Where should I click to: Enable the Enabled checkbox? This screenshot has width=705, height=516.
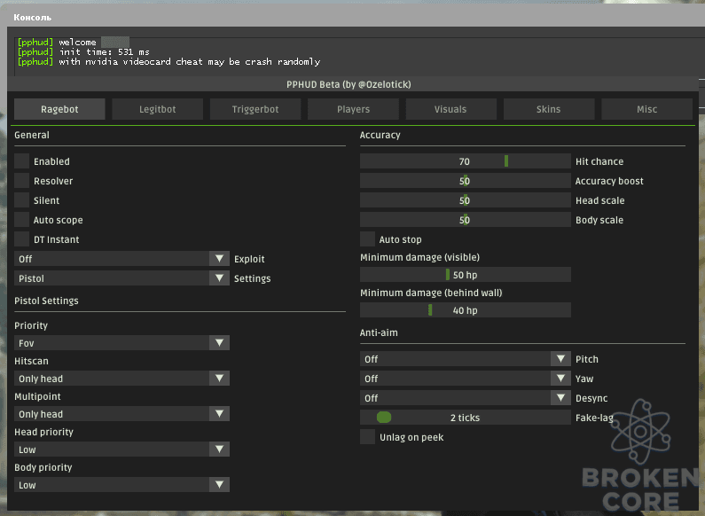21,160
